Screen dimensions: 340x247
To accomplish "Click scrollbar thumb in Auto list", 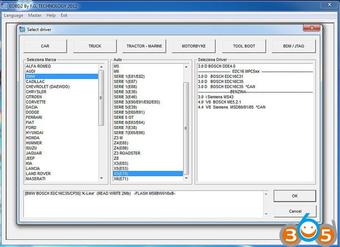I will point(186,128).
